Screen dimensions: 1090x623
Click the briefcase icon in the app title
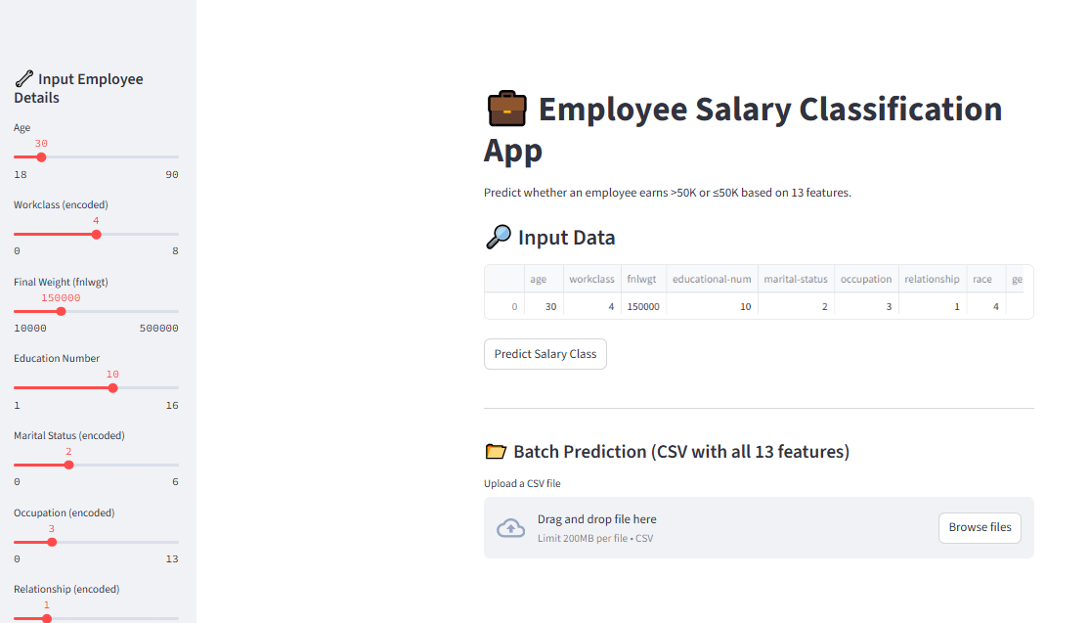(x=506, y=109)
